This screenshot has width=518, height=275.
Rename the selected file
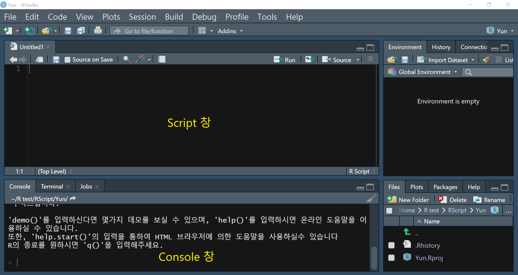point(489,200)
